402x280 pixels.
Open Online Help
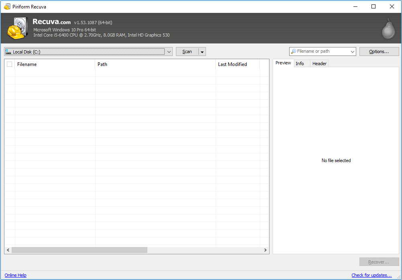15,275
